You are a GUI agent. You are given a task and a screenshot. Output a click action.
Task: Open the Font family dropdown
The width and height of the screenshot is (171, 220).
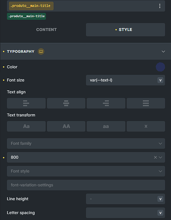tap(86, 143)
